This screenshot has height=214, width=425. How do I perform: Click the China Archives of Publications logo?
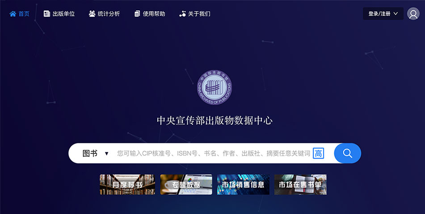pos(215,87)
